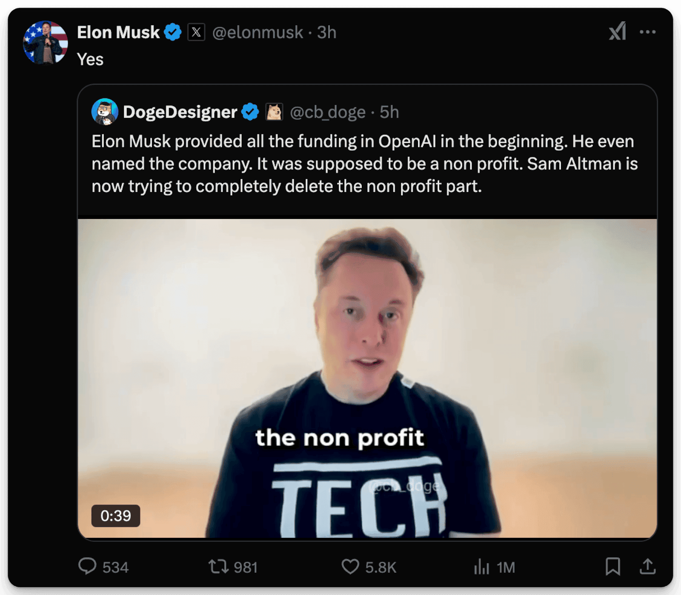This screenshot has width=681, height=595.
Task: Click the doge square badge next to DogeDesigner
Action: click(x=273, y=112)
